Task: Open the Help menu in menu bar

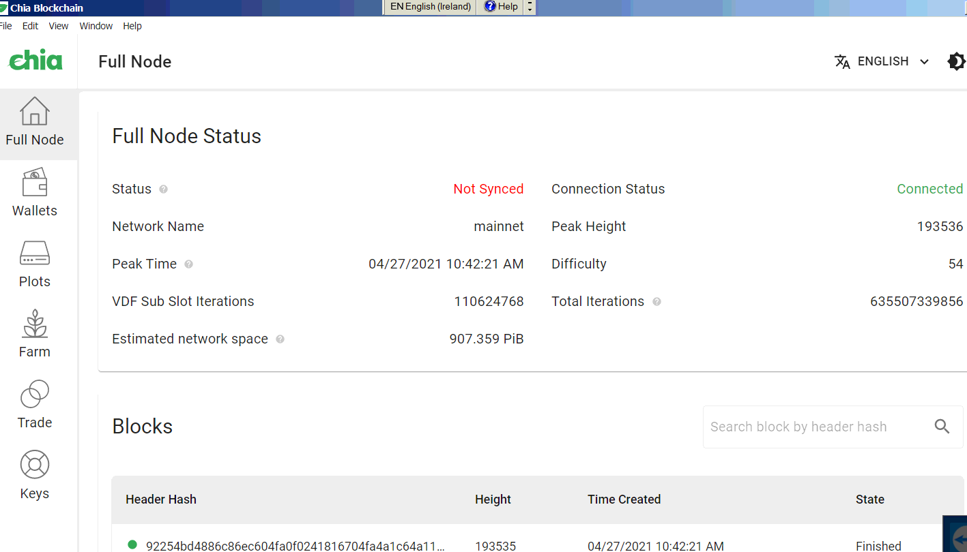Action: click(x=132, y=26)
